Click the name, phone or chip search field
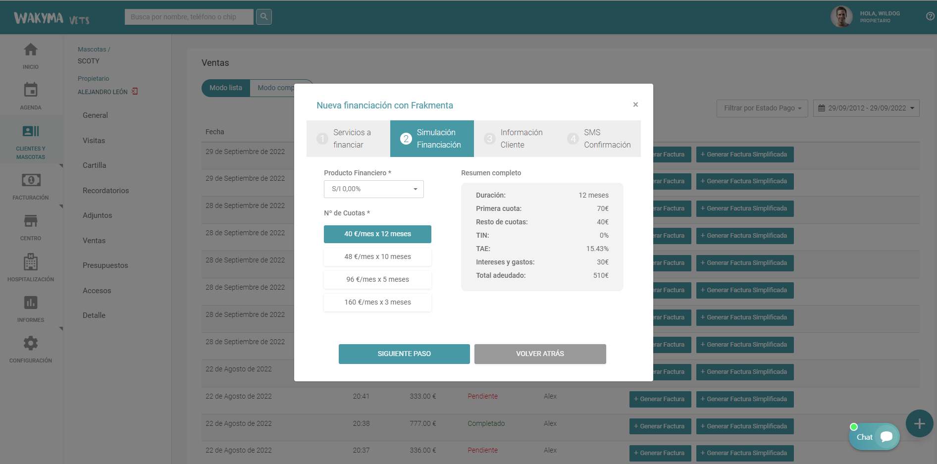Image resolution: width=937 pixels, height=464 pixels. 189,17
